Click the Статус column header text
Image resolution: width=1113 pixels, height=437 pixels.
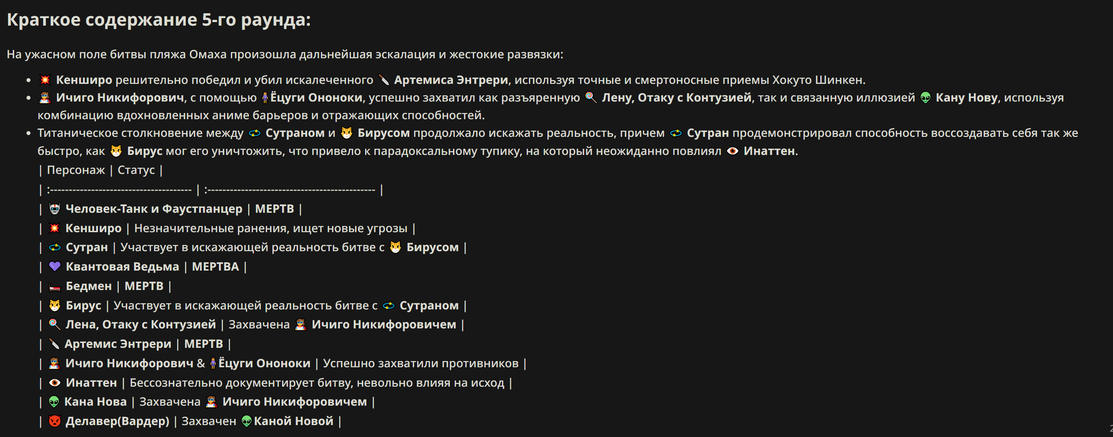tap(136, 170)
